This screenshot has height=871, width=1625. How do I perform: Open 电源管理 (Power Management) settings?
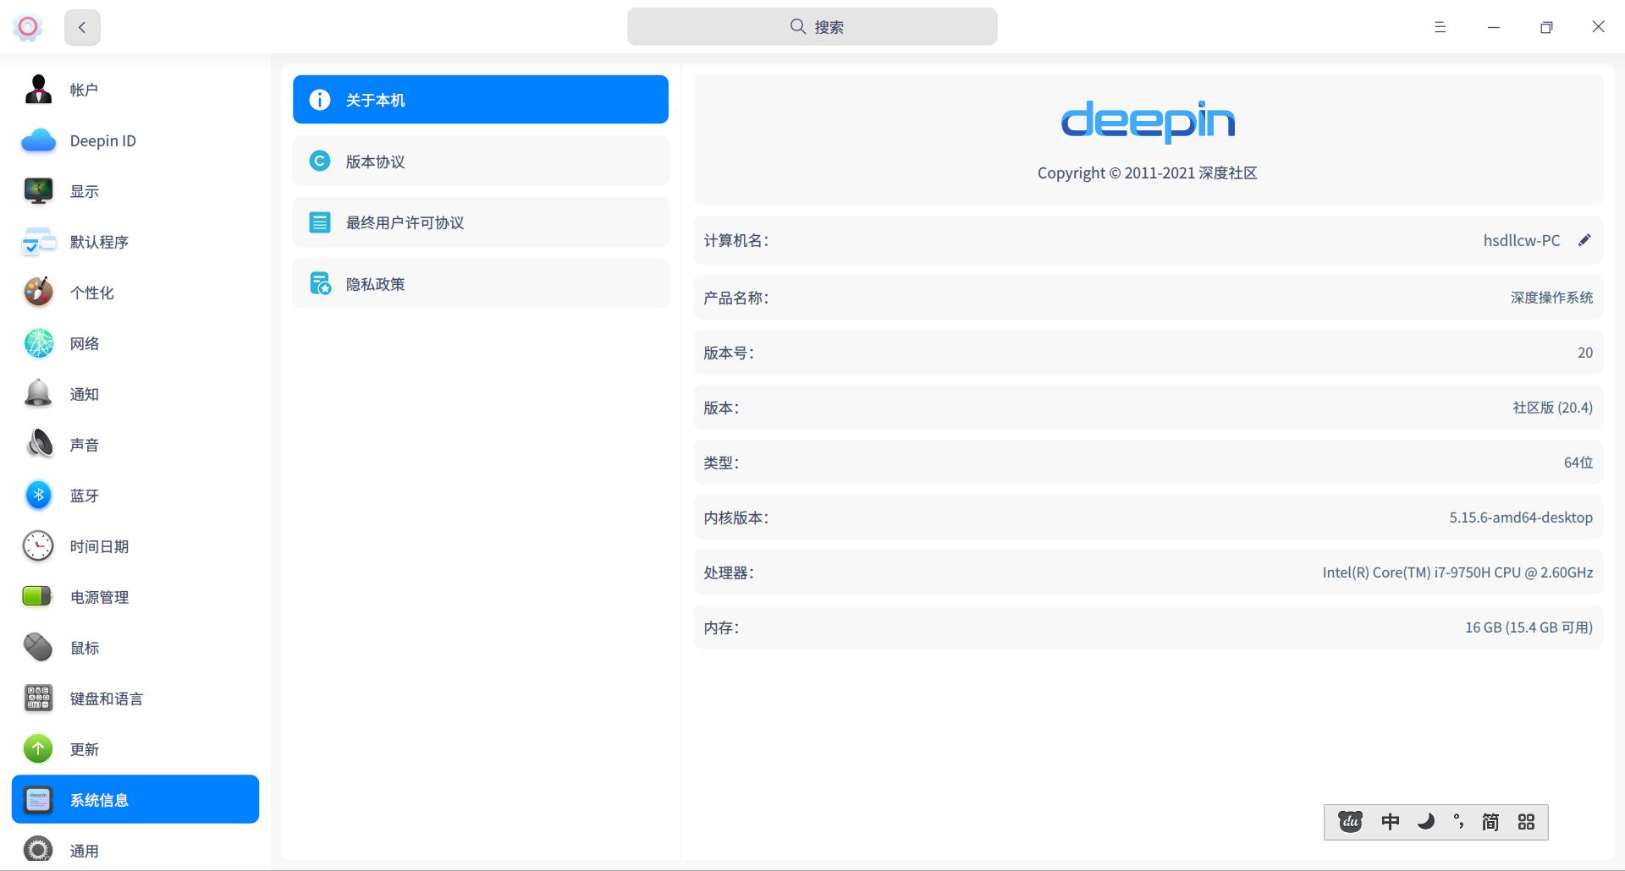click(99, 597)
